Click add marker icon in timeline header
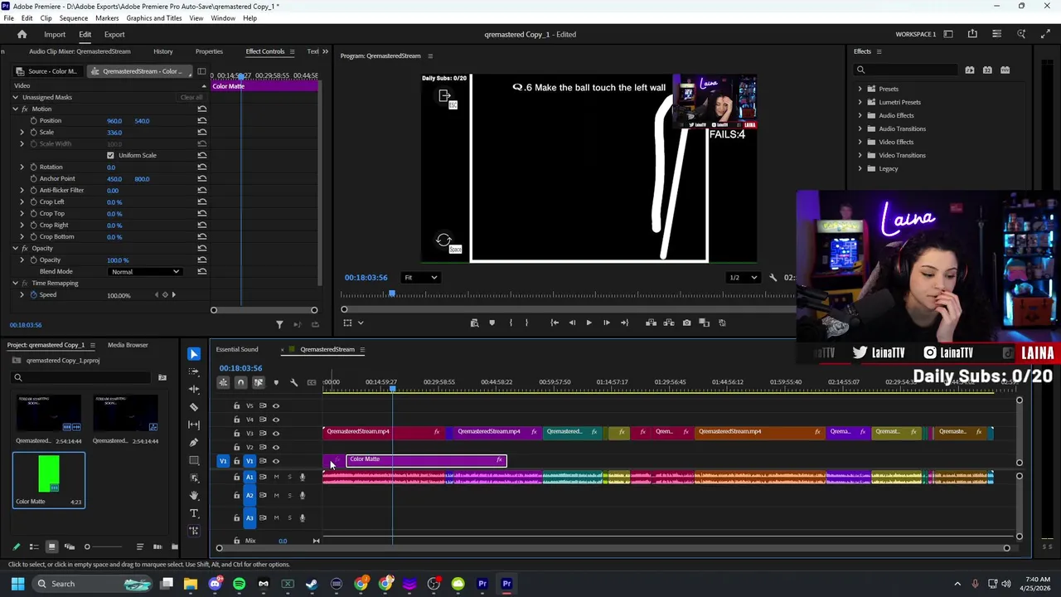Viewport: 1061px width, 597px height. click(276, 382)
